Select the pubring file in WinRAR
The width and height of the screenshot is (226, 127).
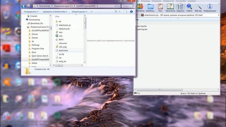coord(142,29)
